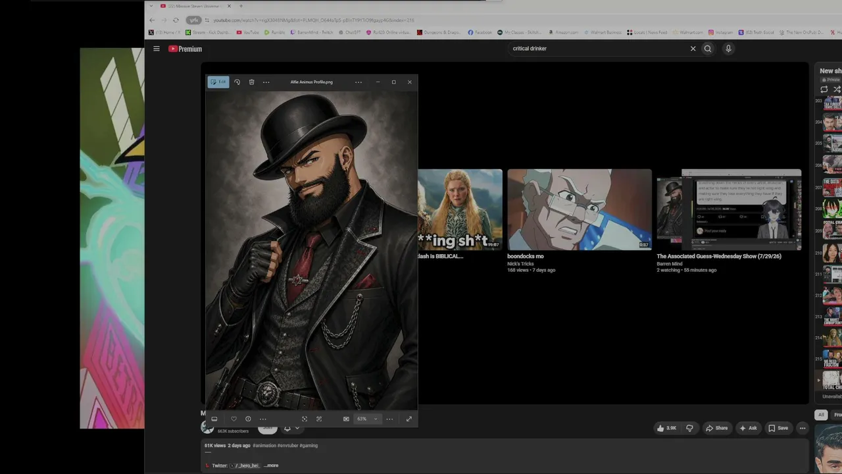Expand the browser tab search chevron
This screenshot has height=474, width=842.
click(x=151, y=6)
